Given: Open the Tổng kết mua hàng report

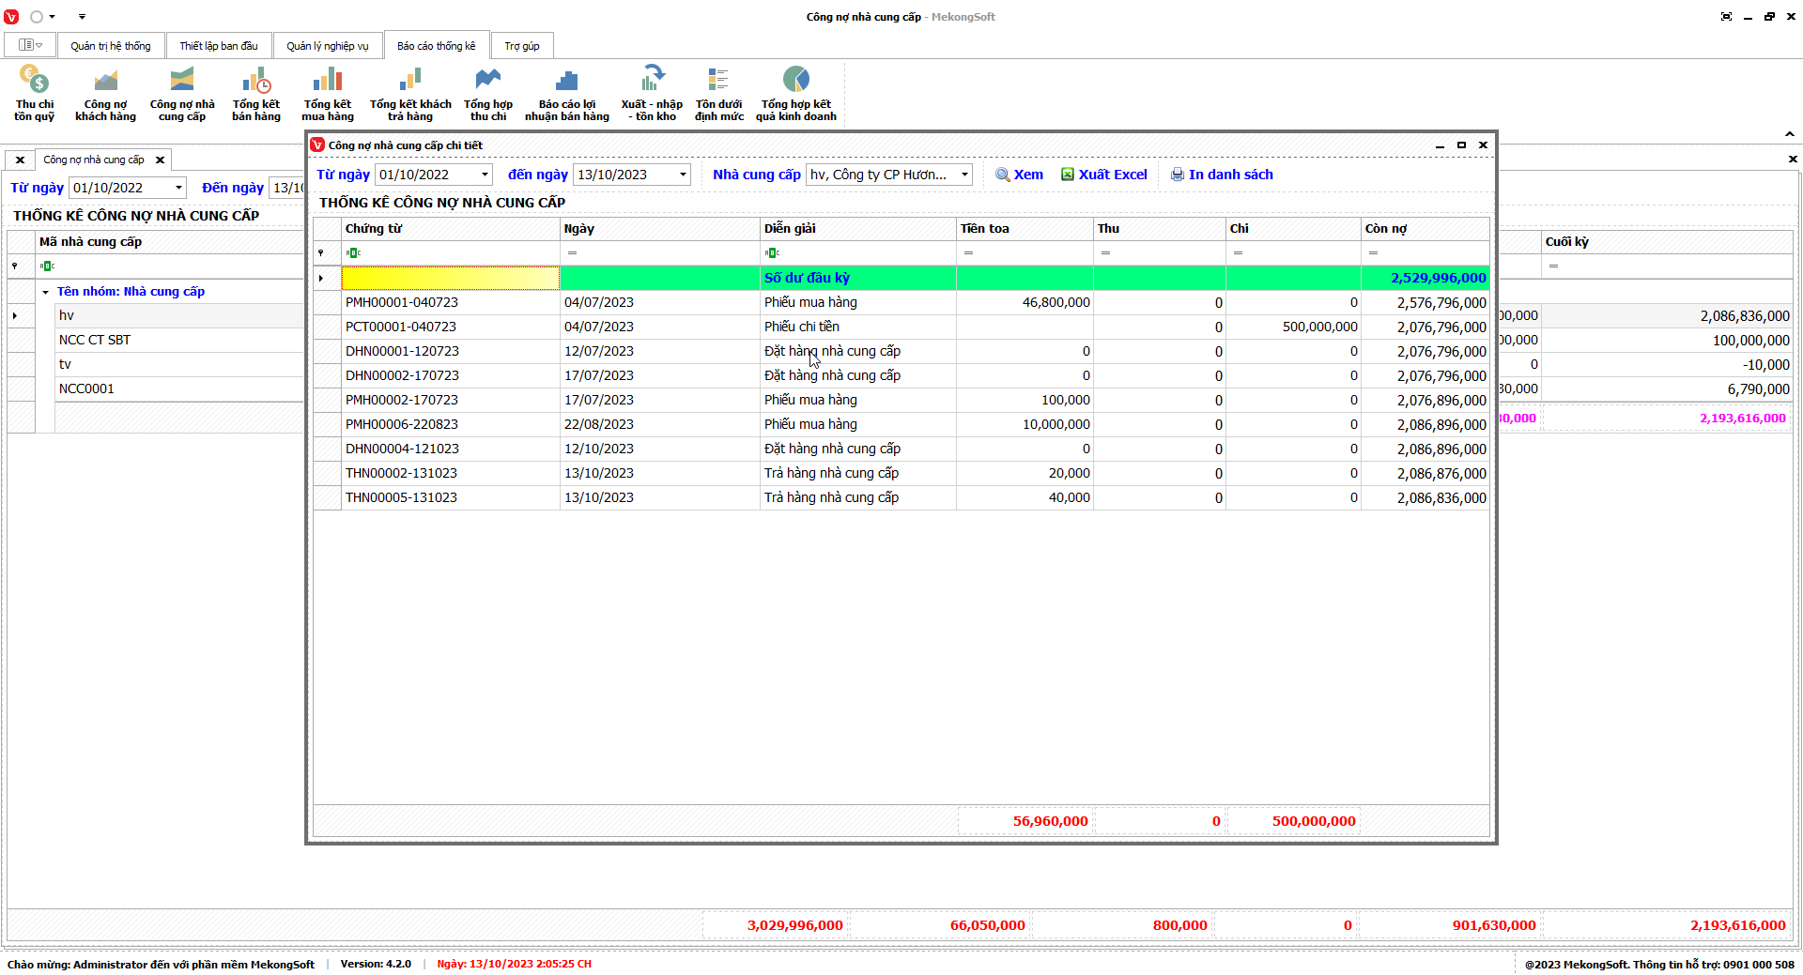Looking at the screenshot, I should pos(327,93).
